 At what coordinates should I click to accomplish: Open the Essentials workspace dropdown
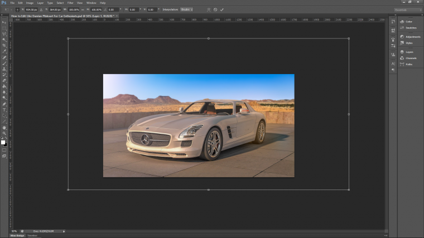408,10
